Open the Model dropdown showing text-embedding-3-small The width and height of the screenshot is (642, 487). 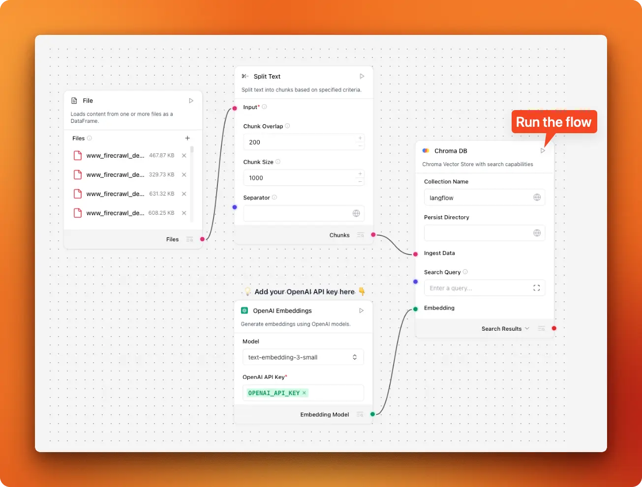(x=303, y=357)
